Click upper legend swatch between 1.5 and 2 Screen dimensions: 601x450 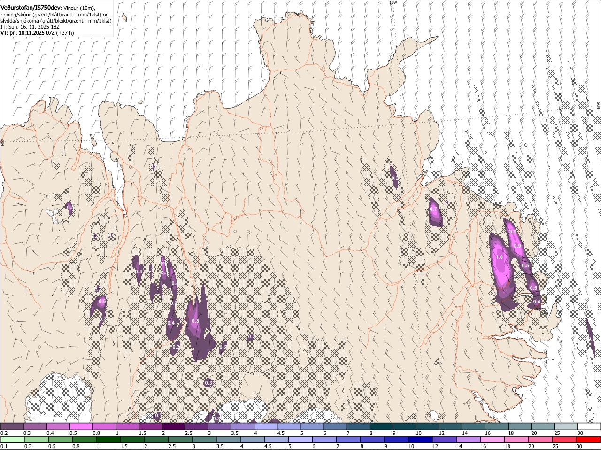(150, 427)
